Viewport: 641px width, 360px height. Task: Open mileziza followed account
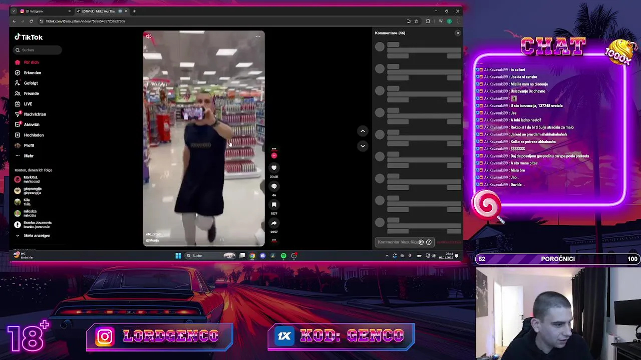tap(29, 213)
